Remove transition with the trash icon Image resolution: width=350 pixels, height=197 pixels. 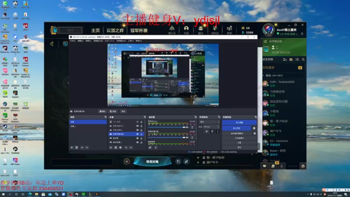(212, 131)
